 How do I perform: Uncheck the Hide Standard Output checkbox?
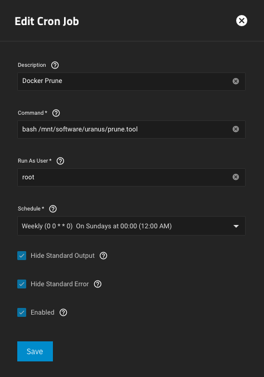22,256
